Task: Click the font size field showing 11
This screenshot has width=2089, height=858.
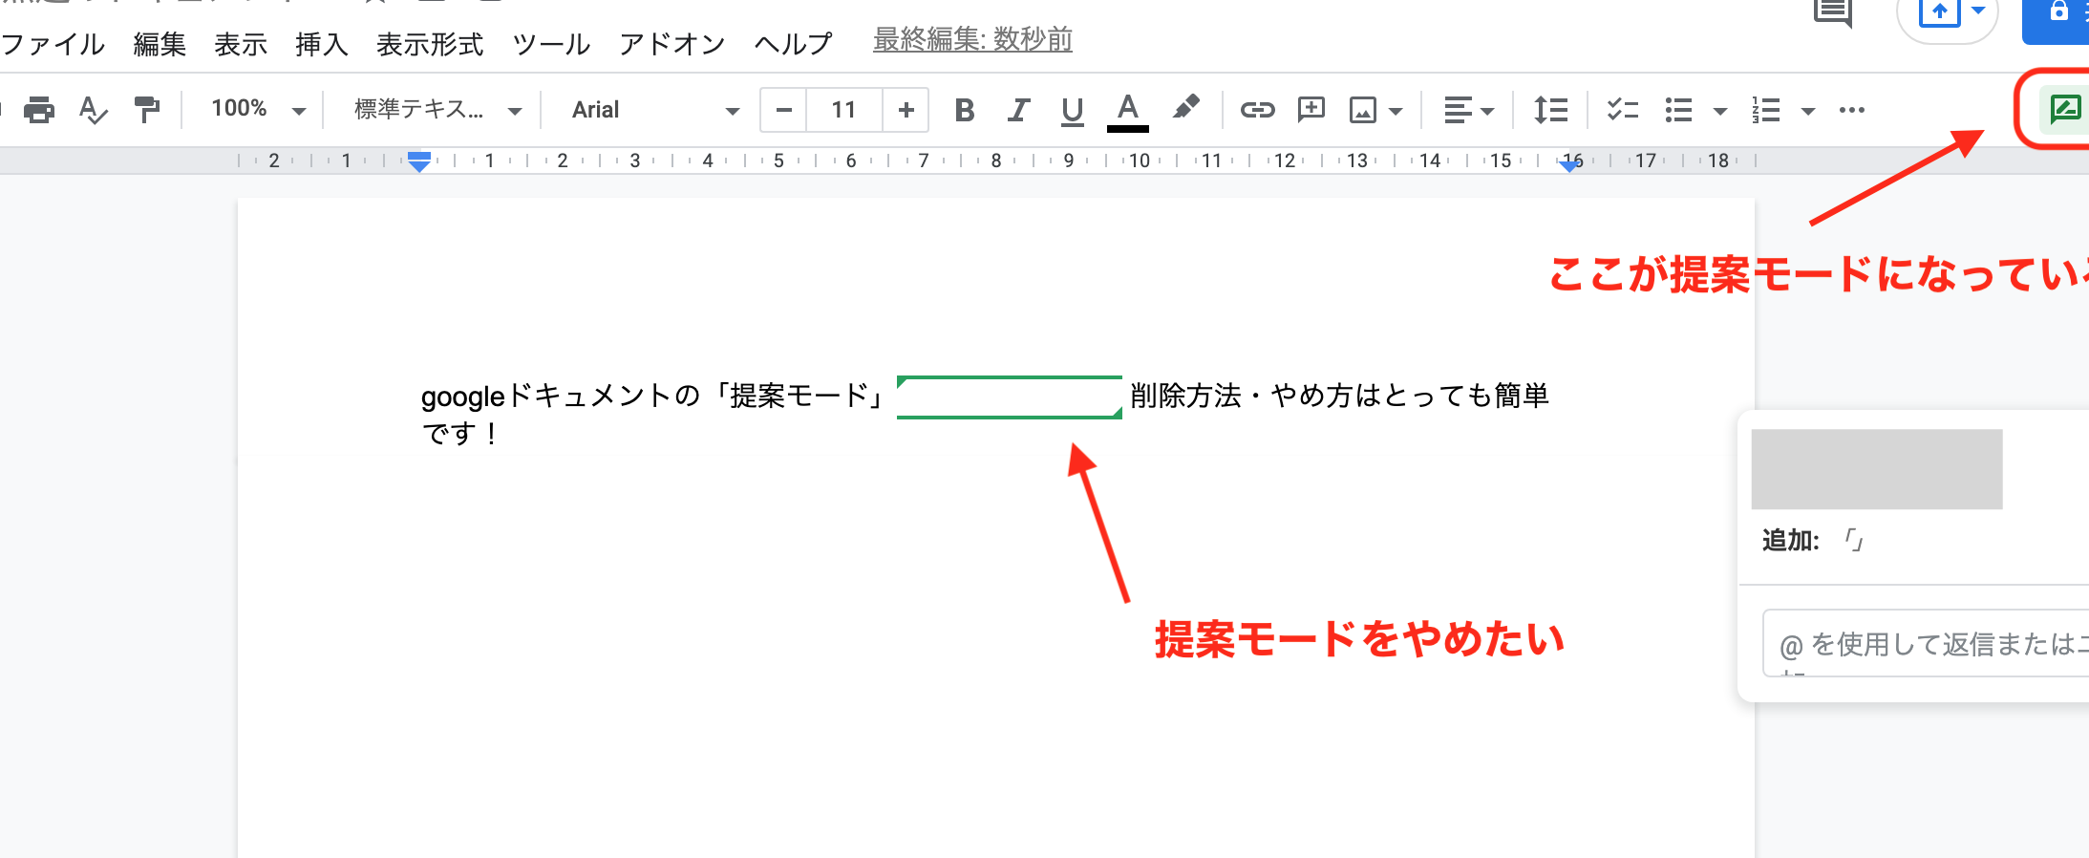Action: click(x=844, y=110)
